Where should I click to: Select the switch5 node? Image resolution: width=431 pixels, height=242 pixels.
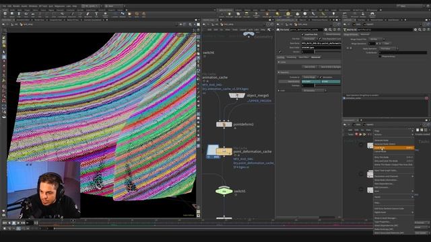(x=224, y=191)
